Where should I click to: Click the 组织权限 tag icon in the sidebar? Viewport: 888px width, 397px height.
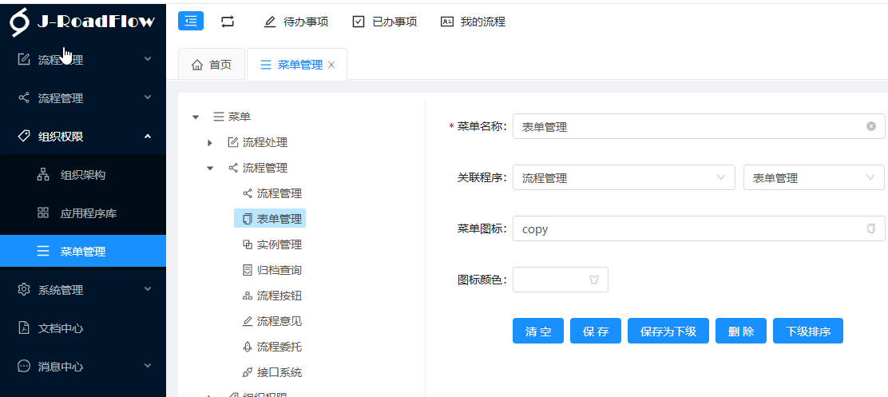pos(24,136)
